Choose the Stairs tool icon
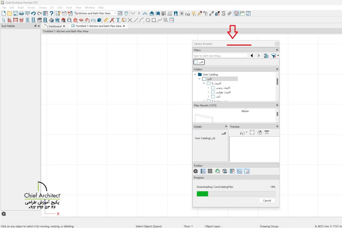Screen dimensions: 342x228 tap(51, 20)
